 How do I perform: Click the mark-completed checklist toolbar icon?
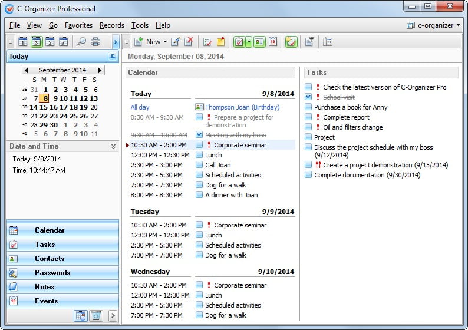click(x=207, y=42)
